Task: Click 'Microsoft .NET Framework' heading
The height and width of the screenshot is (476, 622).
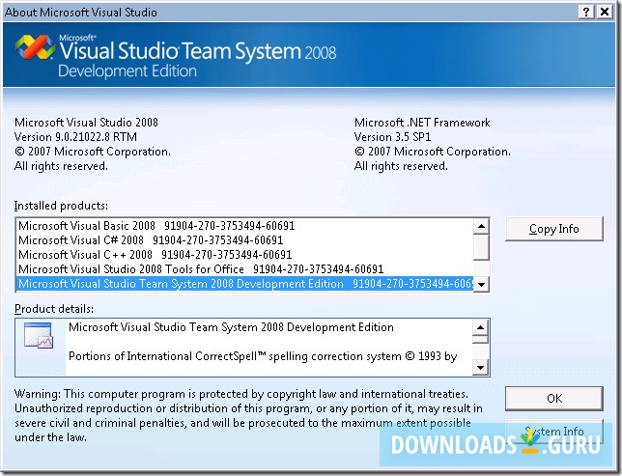Action: (422, 123)
